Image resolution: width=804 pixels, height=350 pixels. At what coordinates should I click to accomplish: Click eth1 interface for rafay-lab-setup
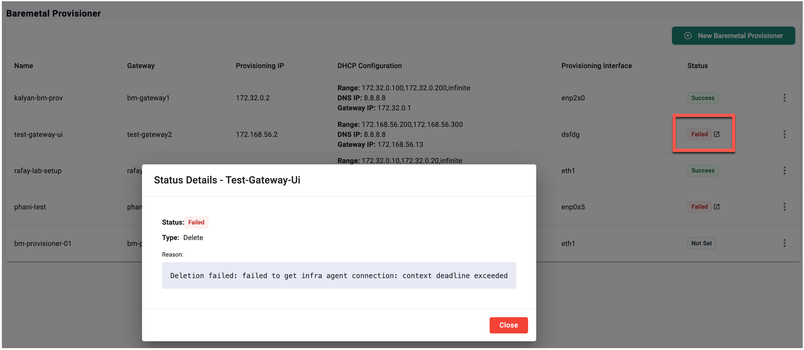click(568, 171)
